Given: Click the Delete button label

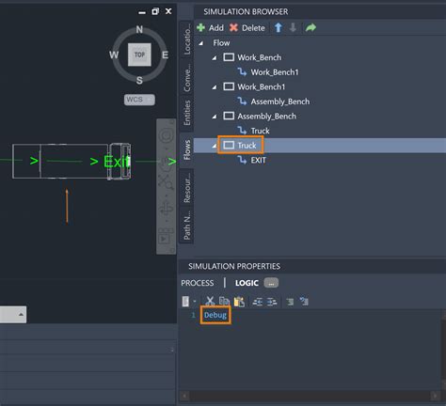Looking at the screenshot, I should click(253, 28).
